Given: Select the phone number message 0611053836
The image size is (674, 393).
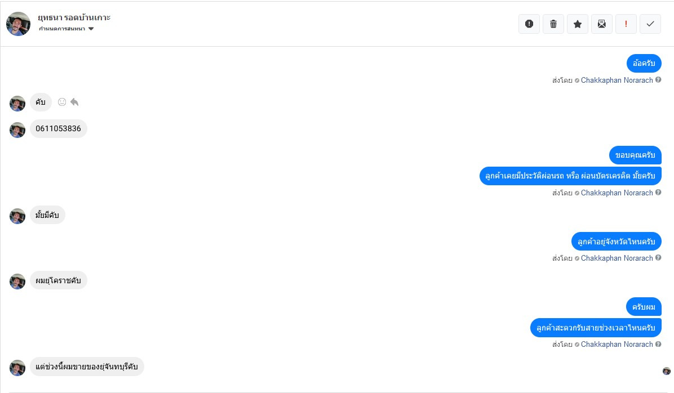Looking at the screenshot, I should coord(58,129).
